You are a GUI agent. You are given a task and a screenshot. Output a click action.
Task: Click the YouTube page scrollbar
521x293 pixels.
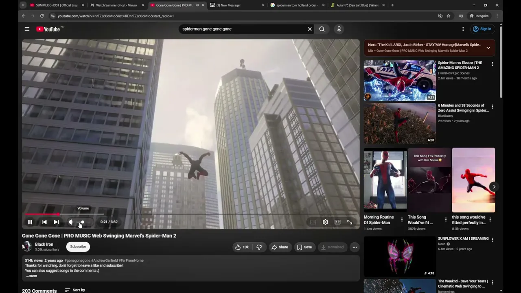501,61
